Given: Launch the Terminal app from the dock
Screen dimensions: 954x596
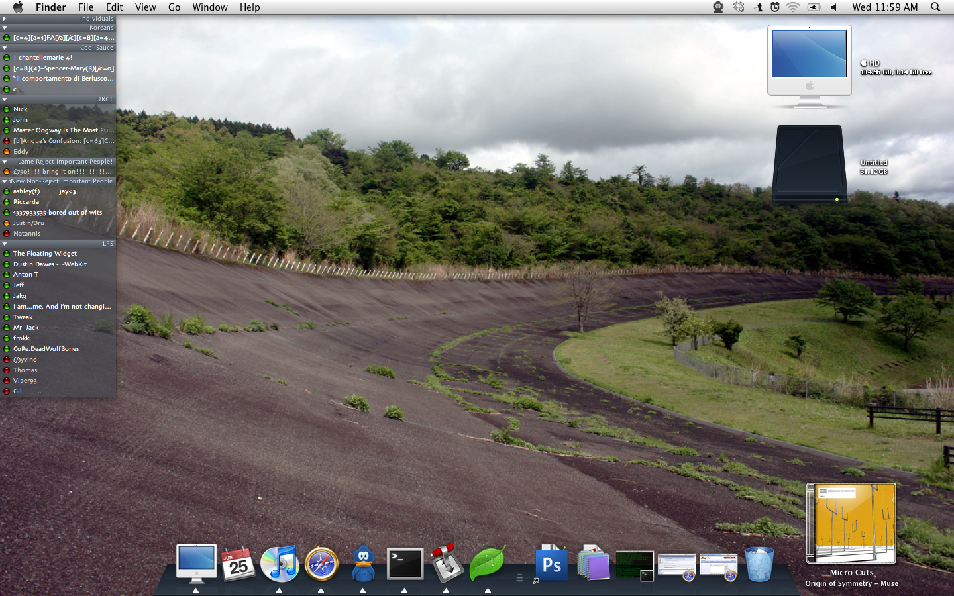Looking at the screenshot, I should pyautogui.click(x=405, y=564).
